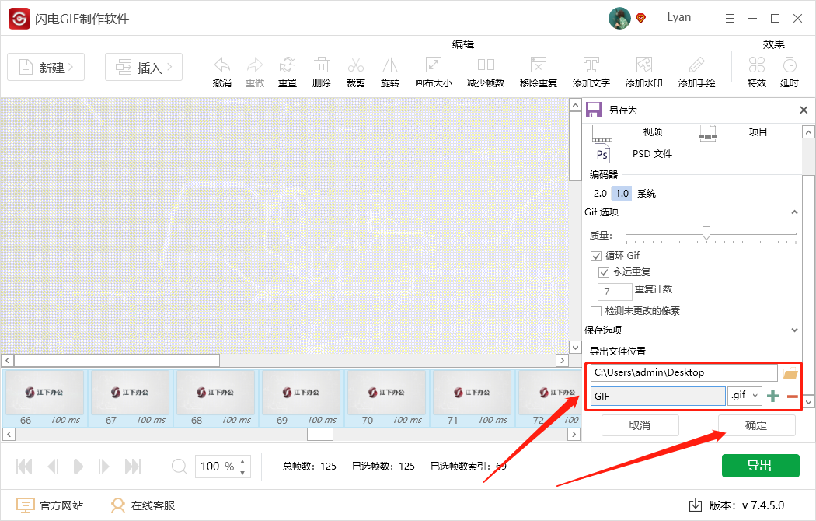Go to the previous frame
Image resolution: width=816 pixels, height=521 pixels.
53,467
